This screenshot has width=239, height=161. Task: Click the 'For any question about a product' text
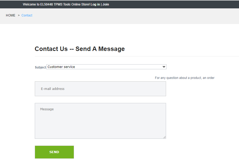pos(185,78)
